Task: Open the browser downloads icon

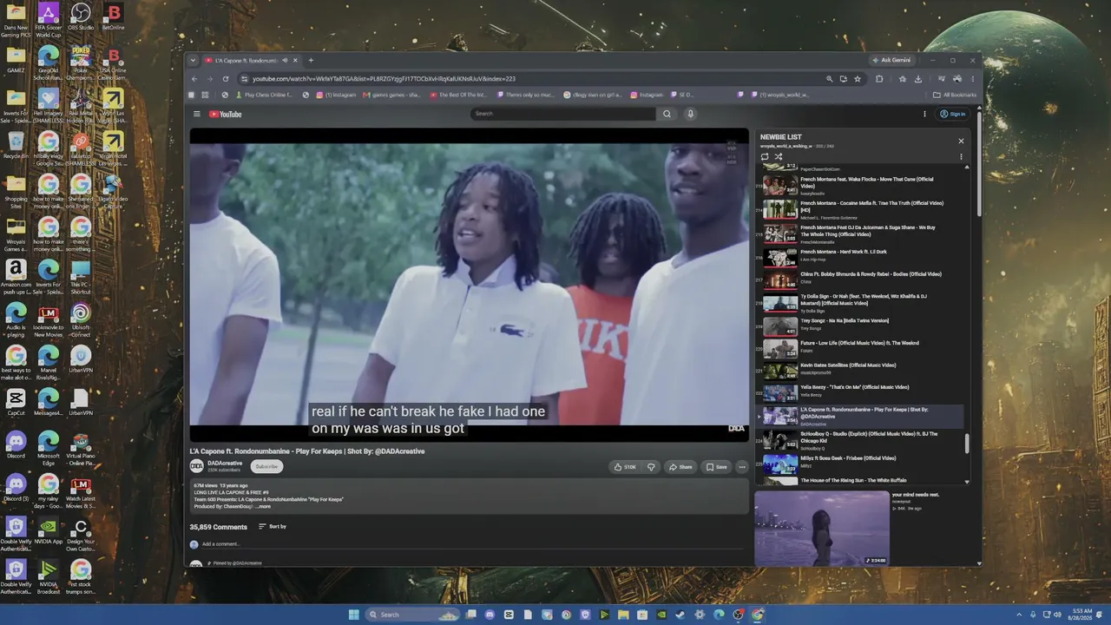Action: pos(918,79)
